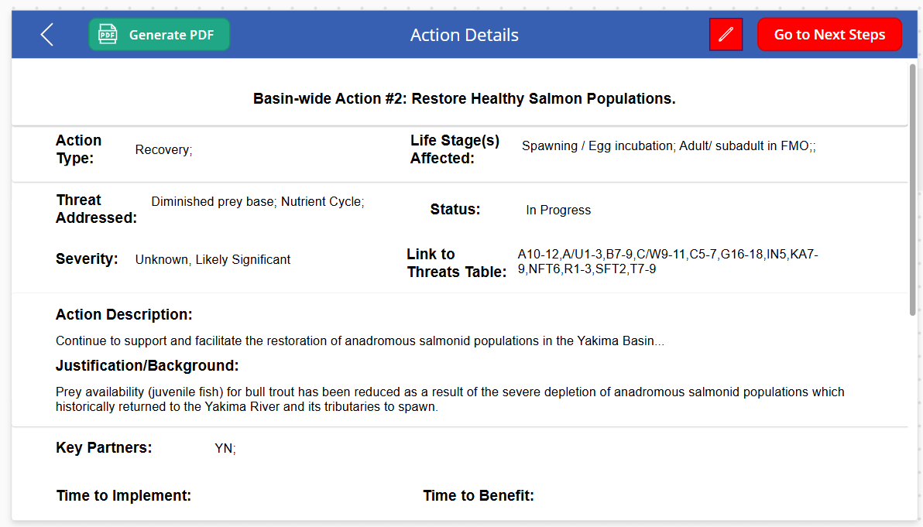Image resolution: width=923 pixels, height=527 pixels.
Task: Click the Action Details header title
Action: [465, 36]
